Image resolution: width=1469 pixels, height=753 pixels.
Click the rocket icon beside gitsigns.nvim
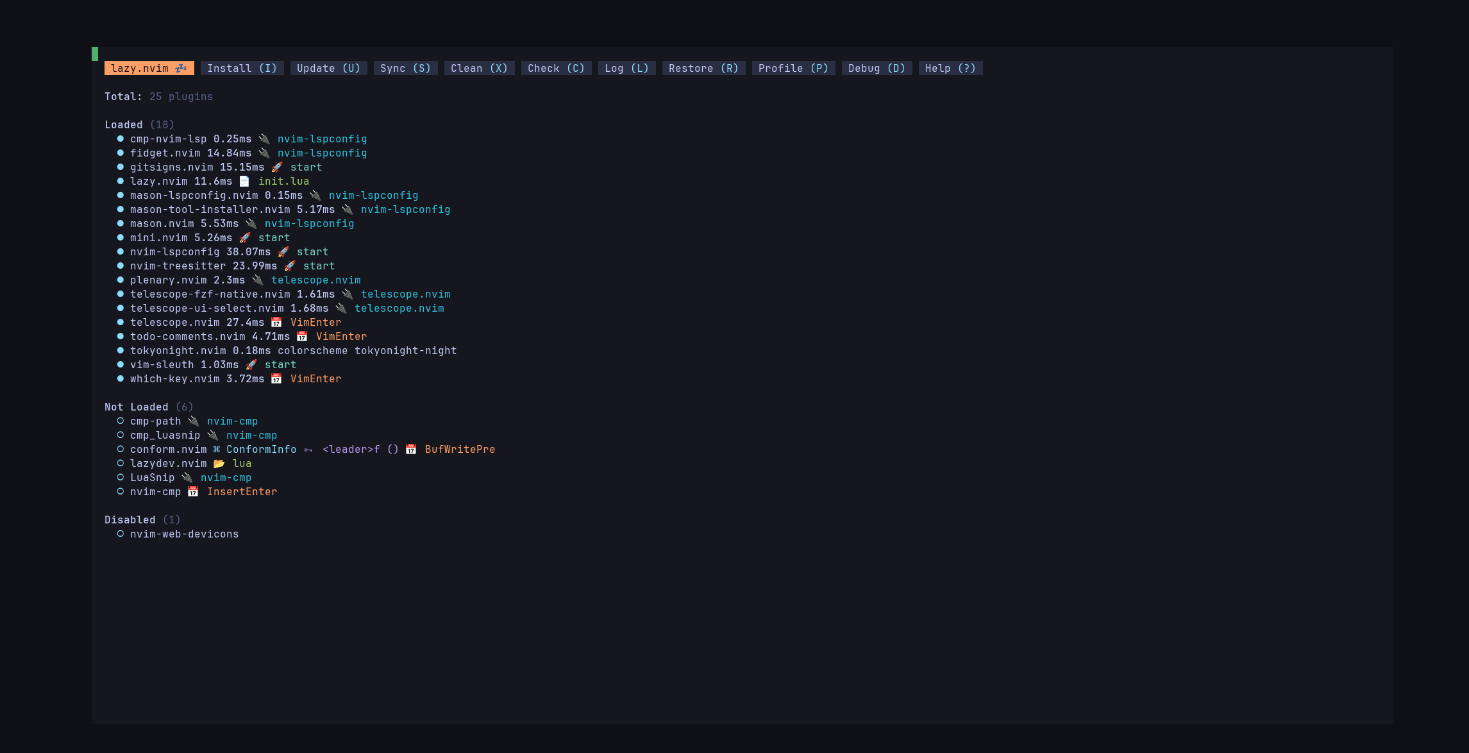tap(276, 167)
